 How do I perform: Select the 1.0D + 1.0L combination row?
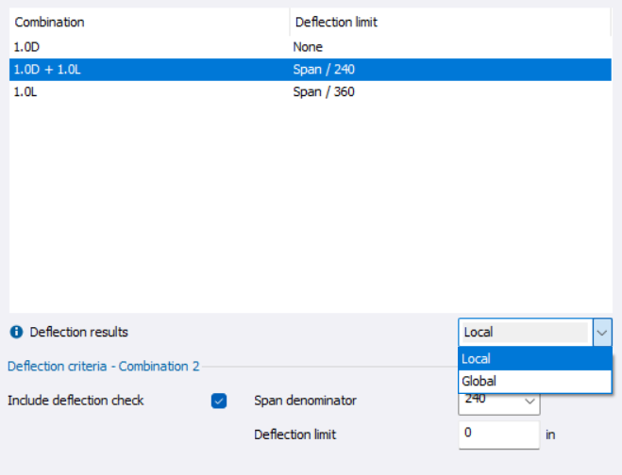tap(142, 69)
